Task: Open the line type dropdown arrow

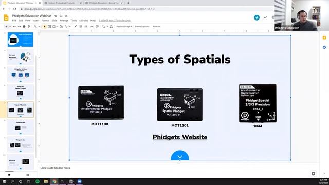Action: 70,27
